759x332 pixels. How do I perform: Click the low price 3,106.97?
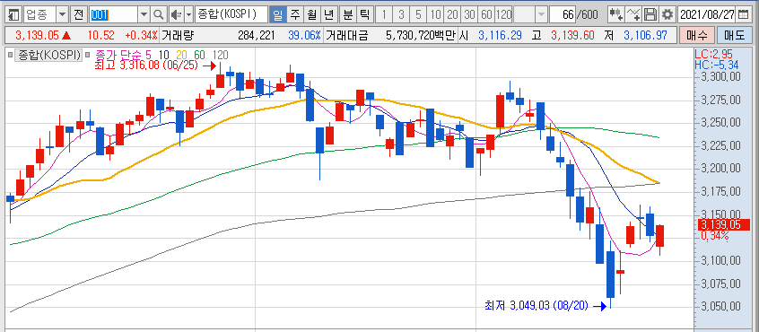(x=645, y=35)
